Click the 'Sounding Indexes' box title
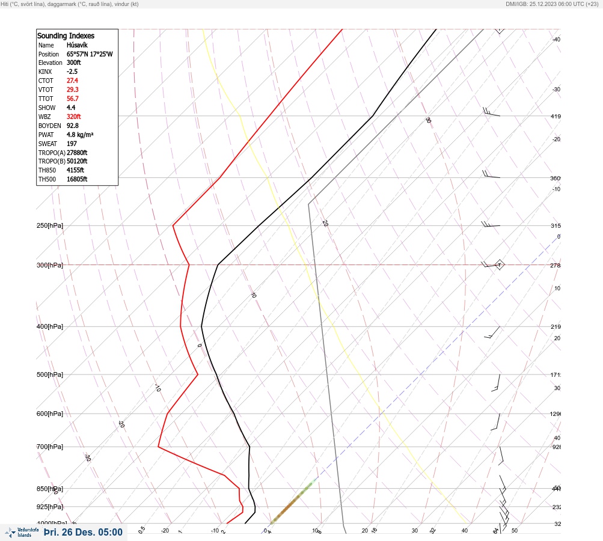This screenshot has height=541, width=603. coord(66,35)
